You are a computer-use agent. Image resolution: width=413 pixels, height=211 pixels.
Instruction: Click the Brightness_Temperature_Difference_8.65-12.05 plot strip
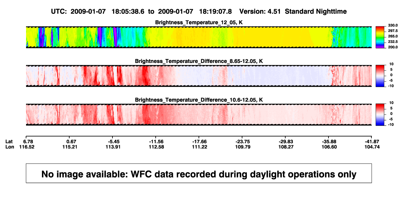[199, 76]
